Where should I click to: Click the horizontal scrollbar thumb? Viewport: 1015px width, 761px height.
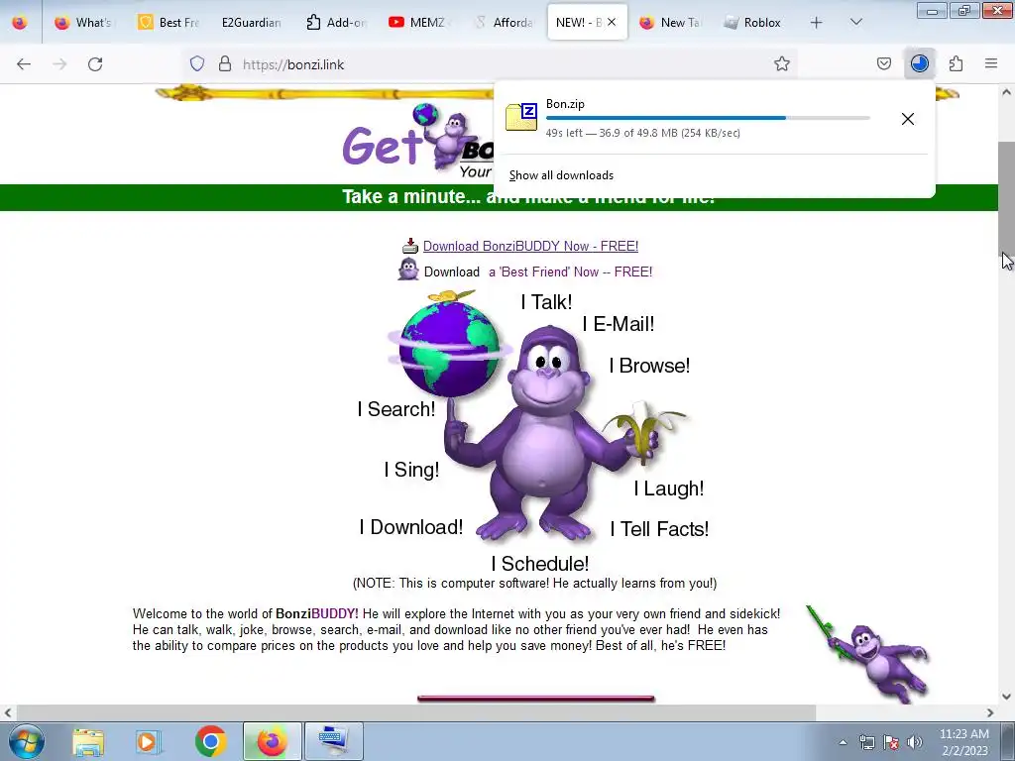point(416,712)
